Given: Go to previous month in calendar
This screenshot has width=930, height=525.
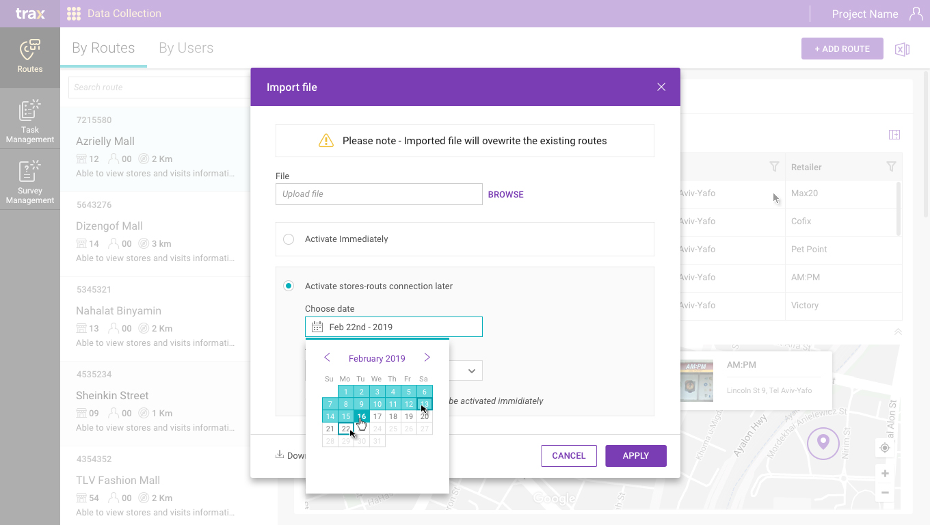Looking at the screenshot, I should (327, 358).
